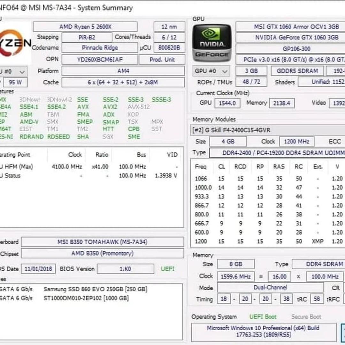Click the 933.3 frequency timing row
The height and width of the screenshot is (345, 345).
268,196
